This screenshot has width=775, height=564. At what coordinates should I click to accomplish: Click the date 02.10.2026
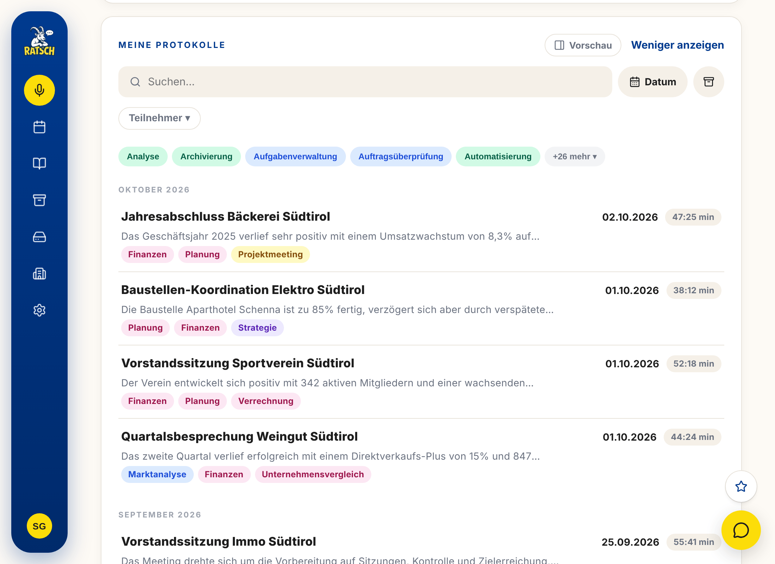click(630, 217)
